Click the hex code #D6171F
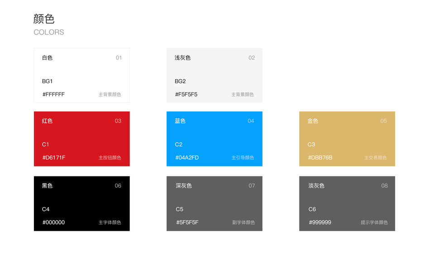434x272 pixels. coord(54,158)
